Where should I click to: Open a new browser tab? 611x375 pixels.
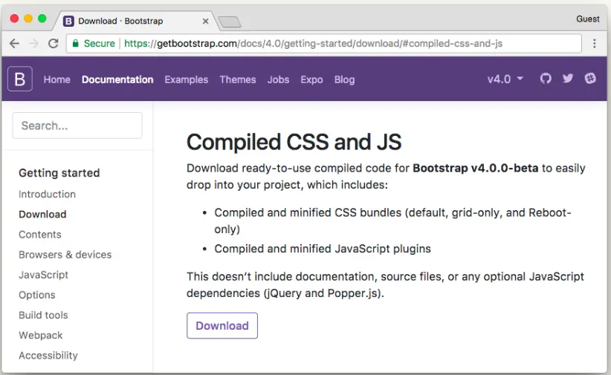pos(230,22)
